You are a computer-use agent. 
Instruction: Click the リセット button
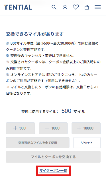tap(87, 142)
